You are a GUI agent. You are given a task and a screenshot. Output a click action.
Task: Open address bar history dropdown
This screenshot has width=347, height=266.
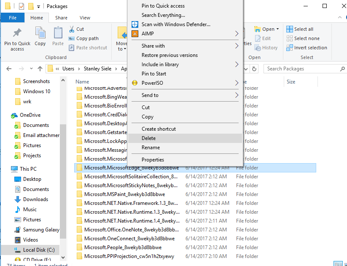[246, 69]
